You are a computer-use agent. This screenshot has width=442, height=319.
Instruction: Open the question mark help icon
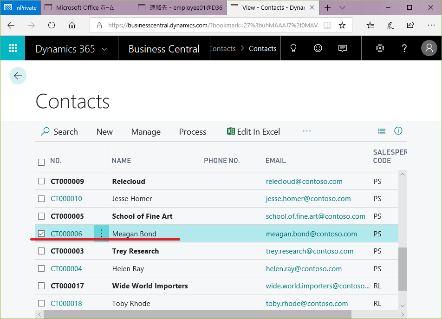click(404, 48)
